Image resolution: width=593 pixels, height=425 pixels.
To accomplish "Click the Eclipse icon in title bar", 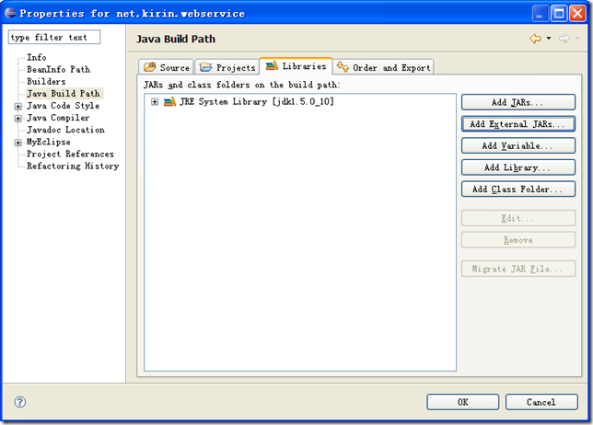I will (x=11, y=13).
